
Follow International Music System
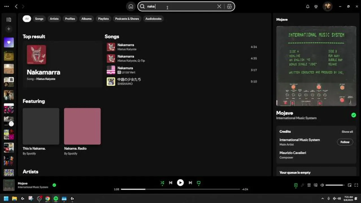tap(345, 142)
